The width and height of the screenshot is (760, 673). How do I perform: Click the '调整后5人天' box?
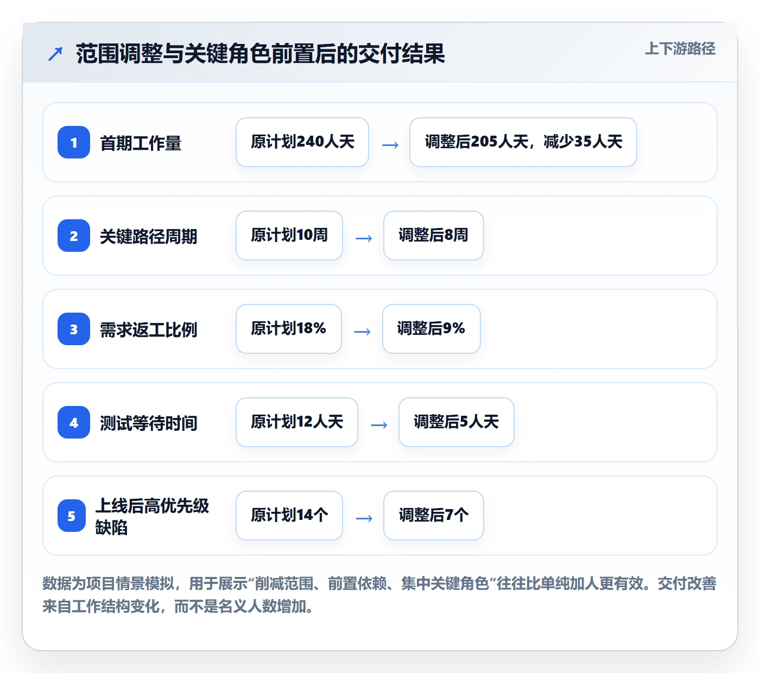pyautogui.click(x=457, y=422)
